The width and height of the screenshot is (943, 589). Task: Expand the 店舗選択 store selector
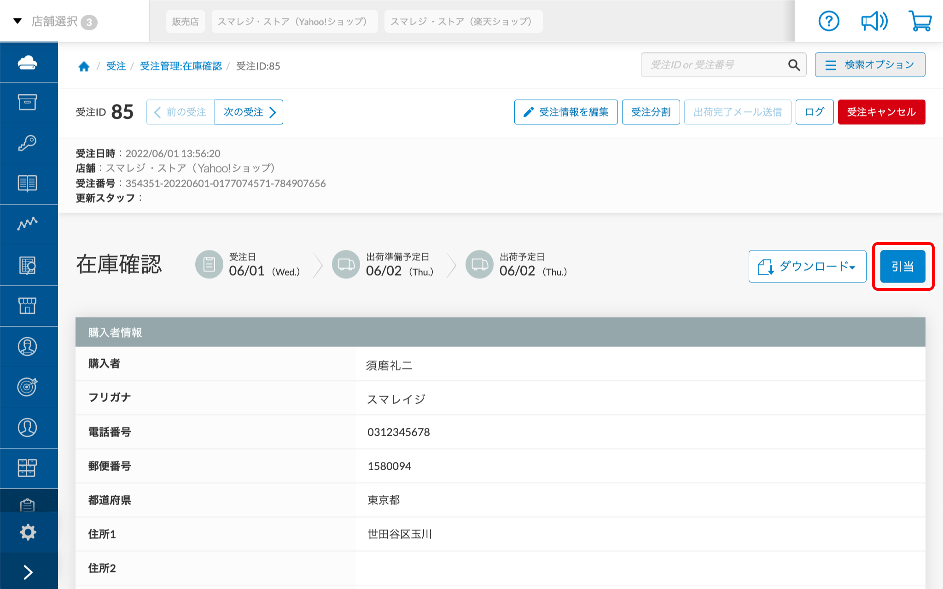click(55, 22)
